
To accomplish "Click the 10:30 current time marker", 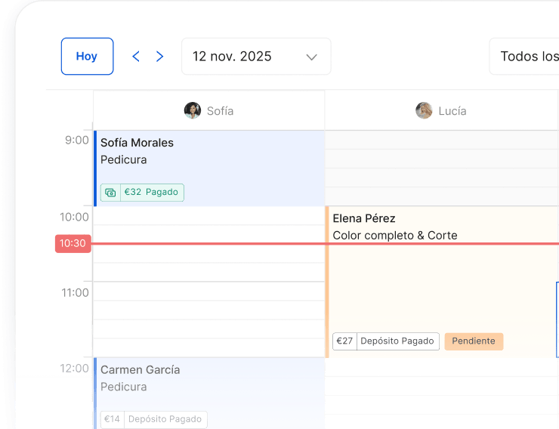I will (x=73, y=244).
